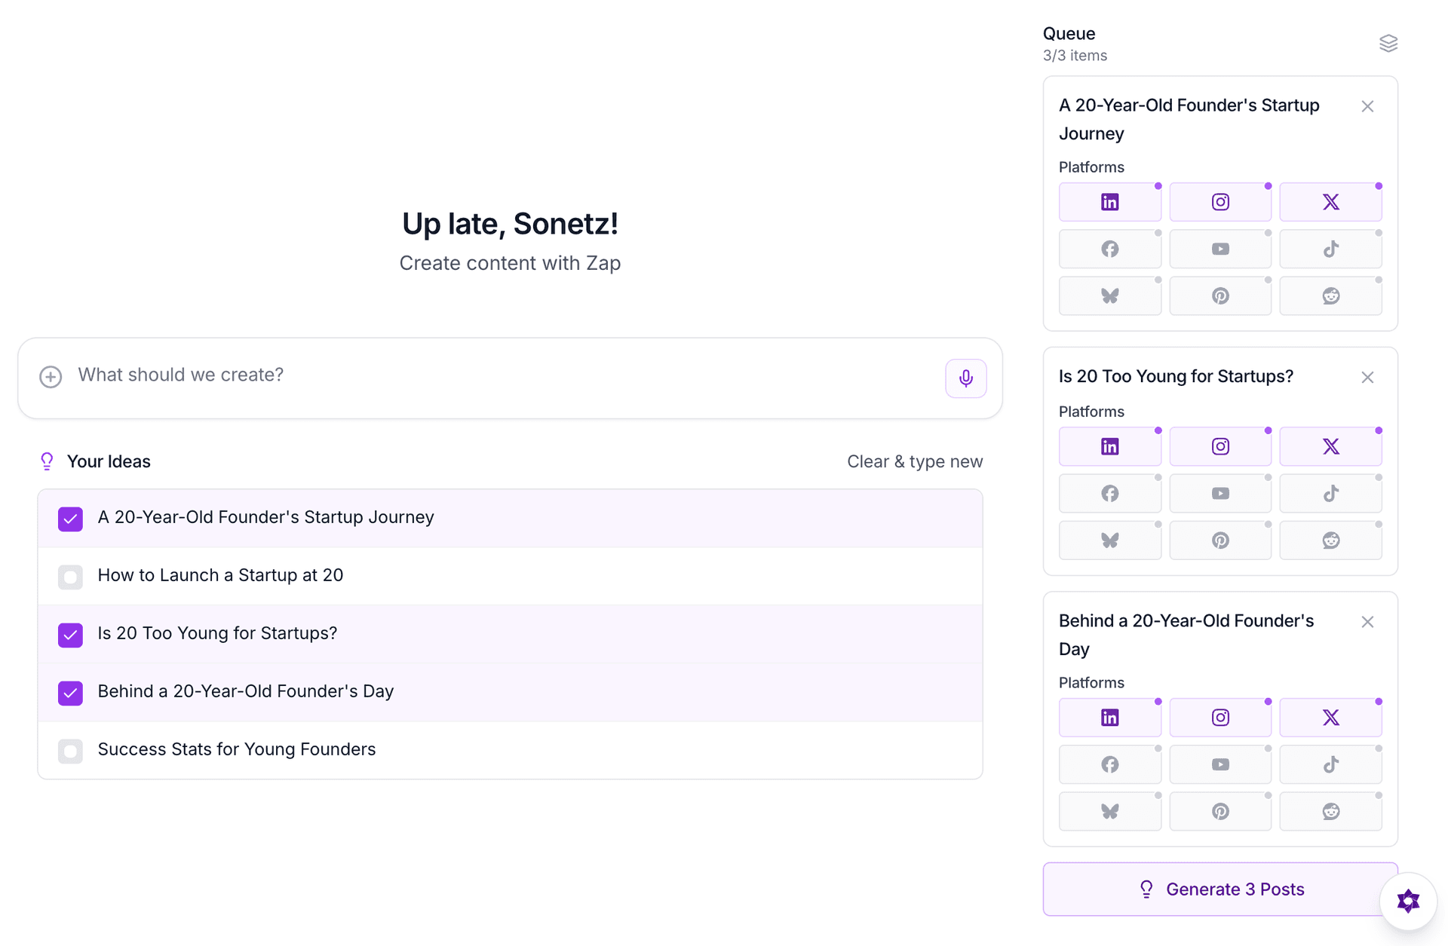Check 'How to Launch a Startup at 20'
Viewport: 1448px width, 946px height.
click(x=70, y=577)
